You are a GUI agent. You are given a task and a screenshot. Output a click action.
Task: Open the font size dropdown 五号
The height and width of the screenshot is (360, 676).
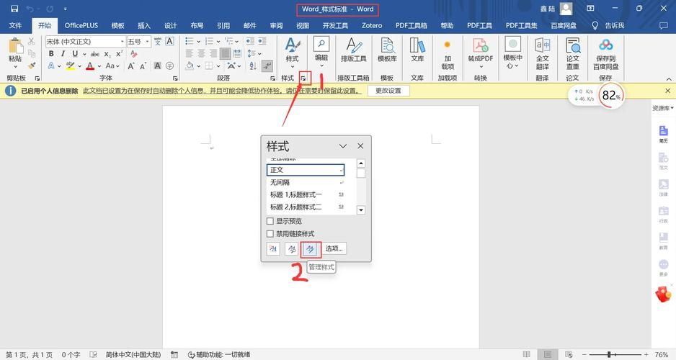pyautogui.click(x=146, y=42)
